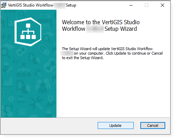Minimize the Setup window
This screenshot has width=176, height=140.
coord(131,5)
